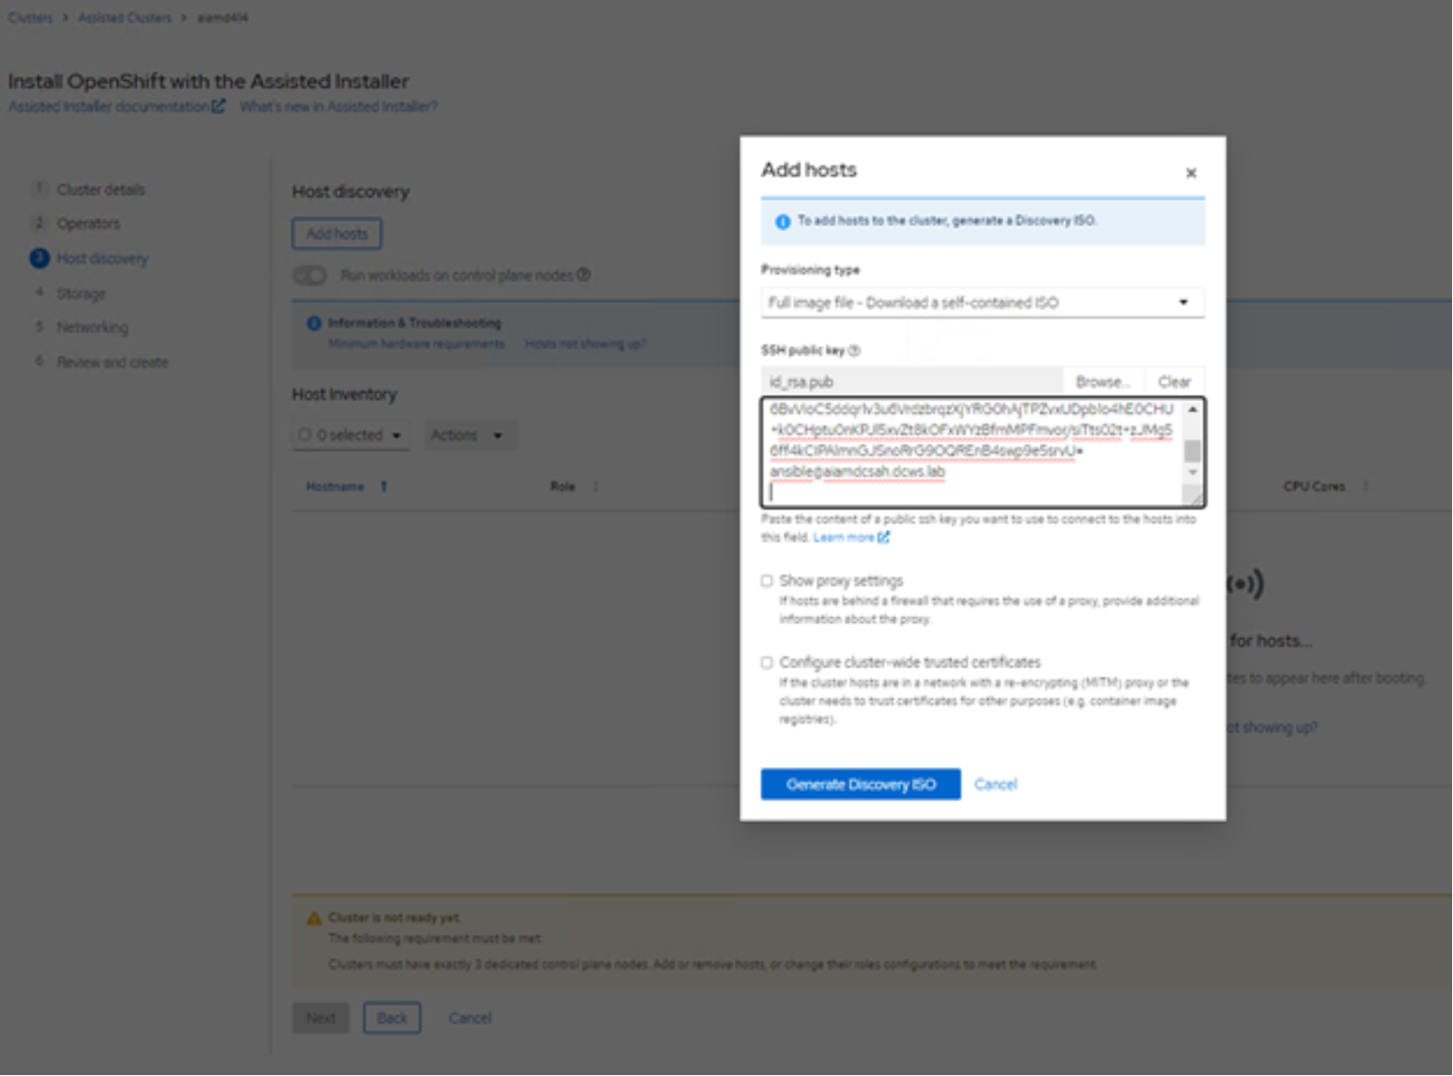This screenshot has width=1453, height=1076.
Task: Navigate to Clusters breadcrumb
Action: click(31, 18)
